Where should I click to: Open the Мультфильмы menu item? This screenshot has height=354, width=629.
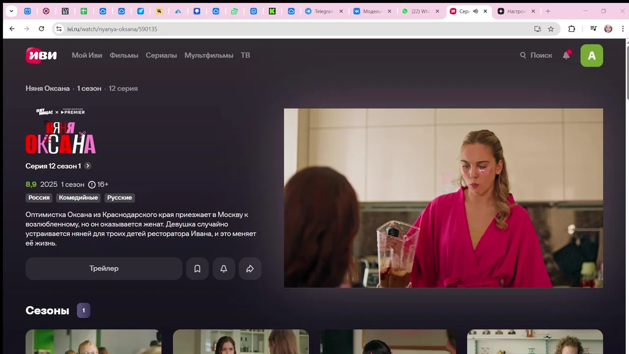click(209, 55)
